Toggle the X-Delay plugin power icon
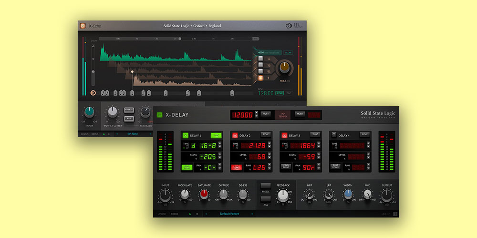 159,115
